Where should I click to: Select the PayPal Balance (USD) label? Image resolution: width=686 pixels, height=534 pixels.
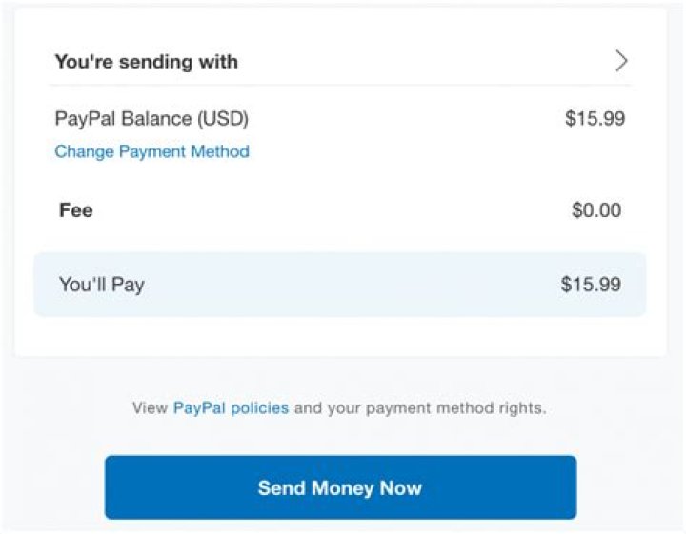point(151,119)
